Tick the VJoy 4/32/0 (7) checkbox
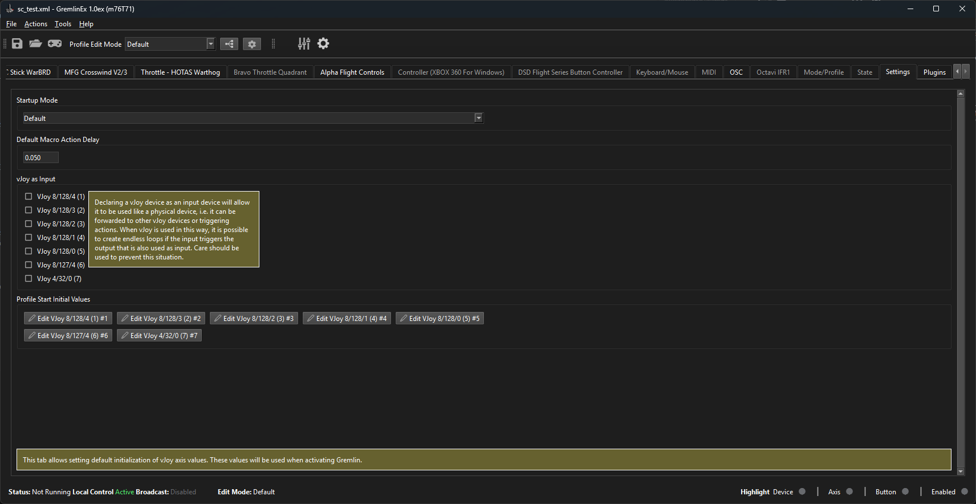 coord(29,278)
